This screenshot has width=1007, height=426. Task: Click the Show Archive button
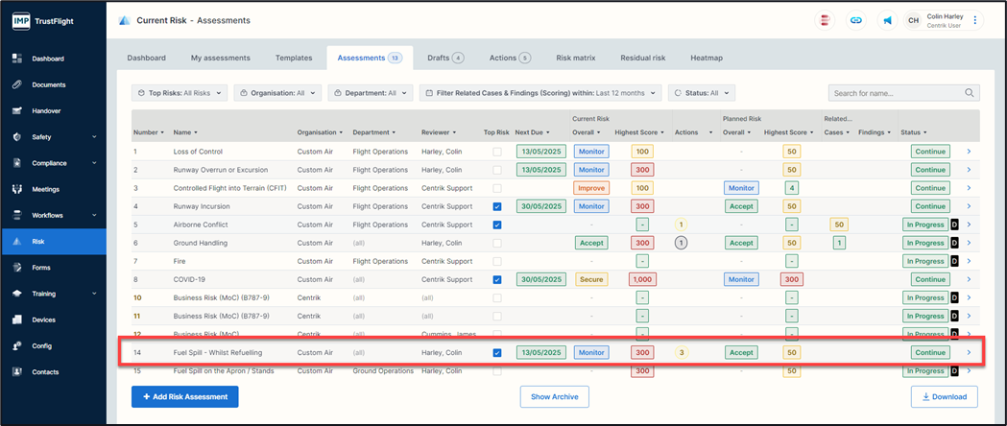[555, 396]
